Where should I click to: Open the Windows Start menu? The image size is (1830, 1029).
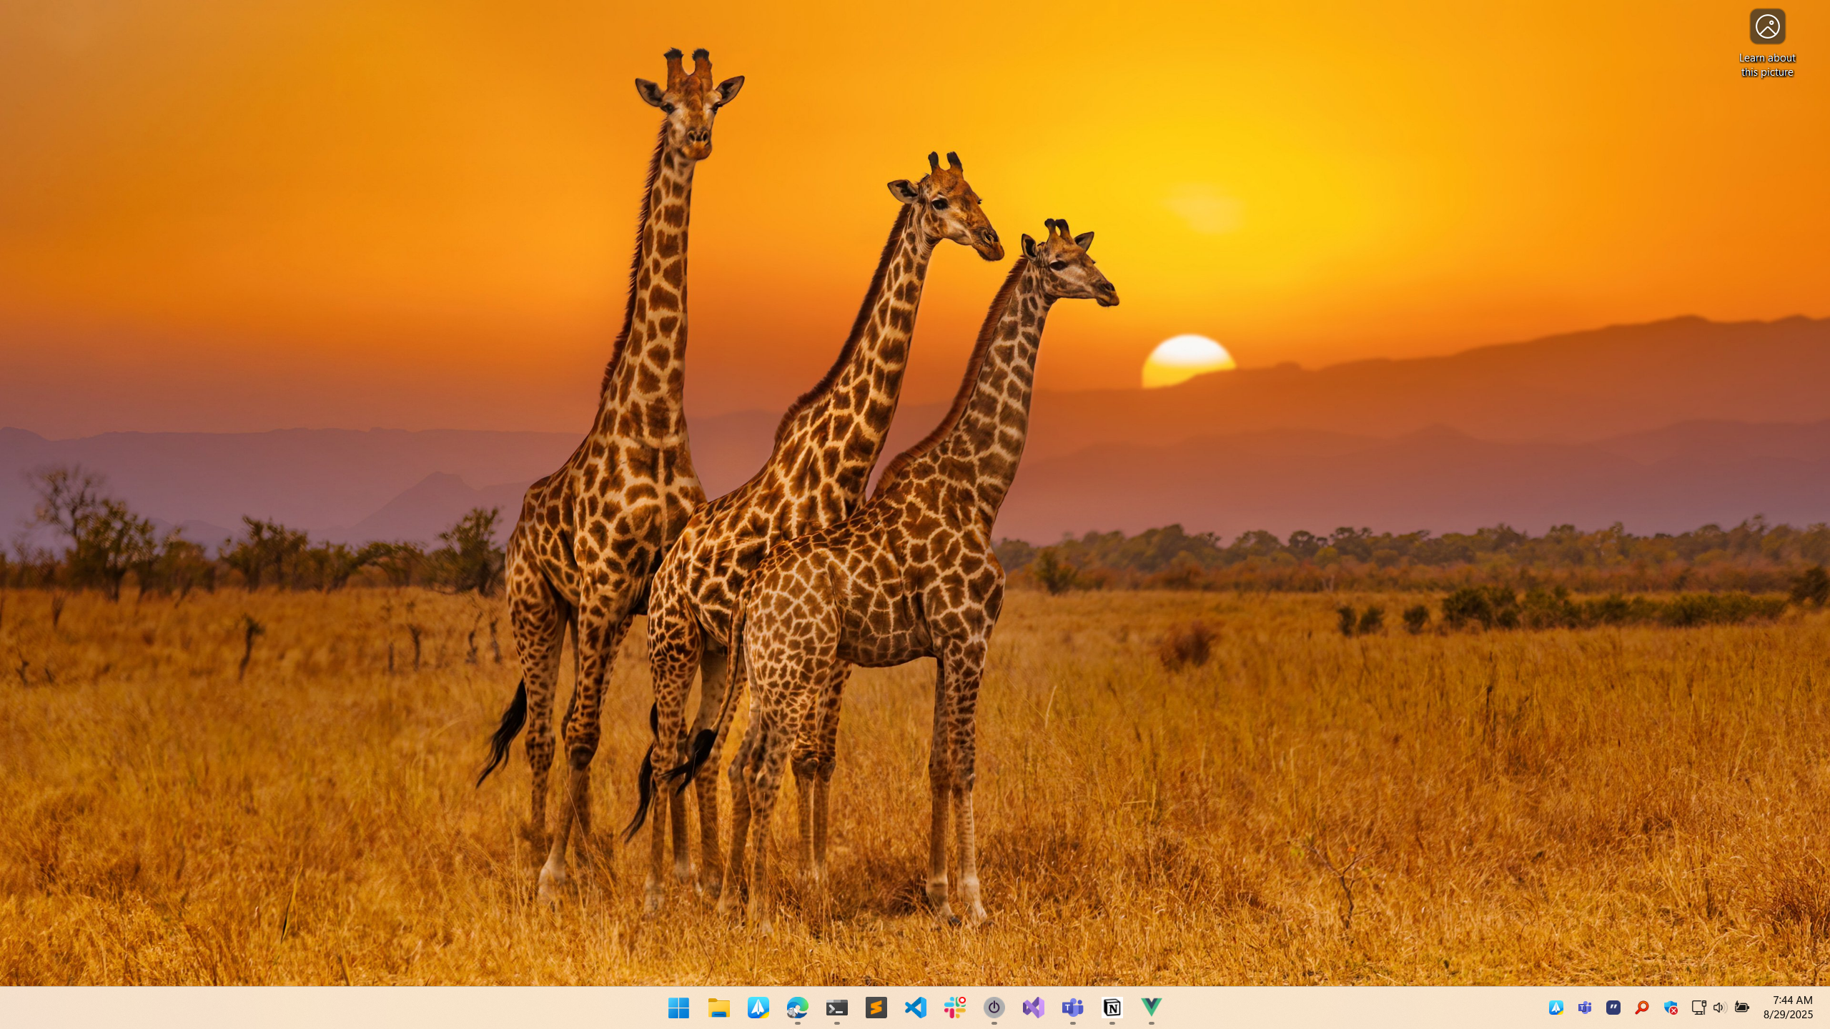(x=678, y=1008)
